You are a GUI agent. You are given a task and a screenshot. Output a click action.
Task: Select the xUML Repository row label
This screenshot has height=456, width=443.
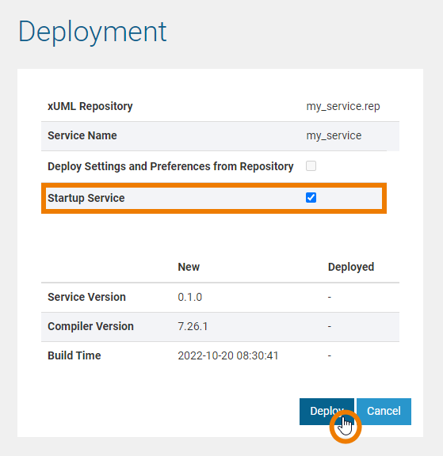coord(90,106)
